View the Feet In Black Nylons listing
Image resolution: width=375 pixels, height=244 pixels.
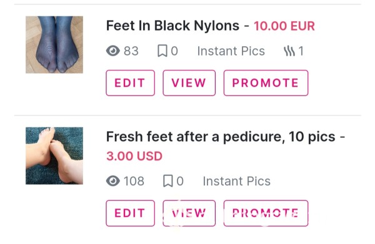tap(189, 83)
